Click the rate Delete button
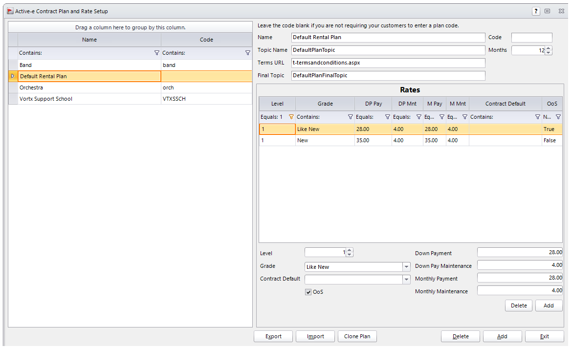 pyautogui.click(x=519, y=305)
